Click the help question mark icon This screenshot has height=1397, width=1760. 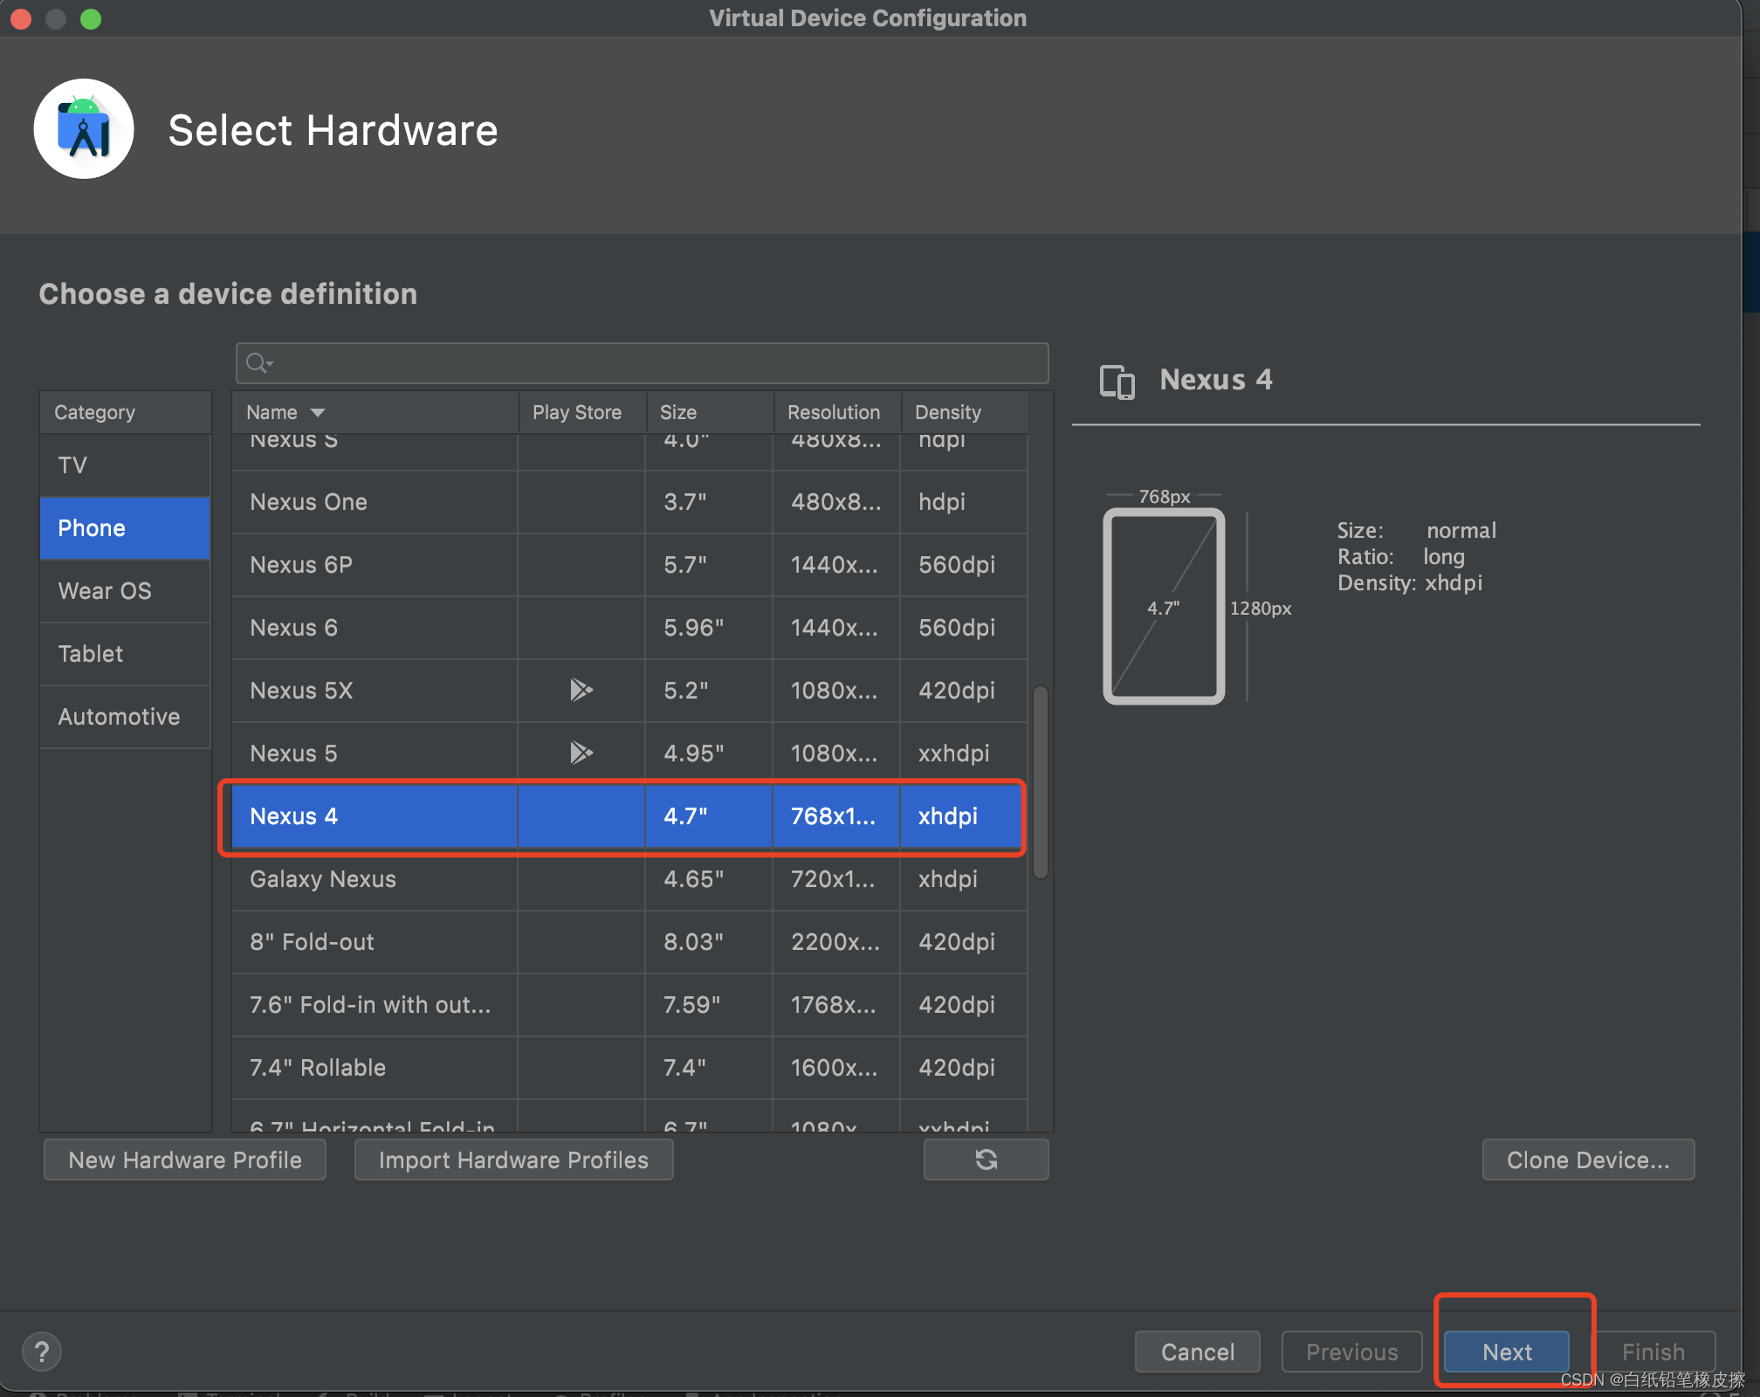click(41, 1352)
